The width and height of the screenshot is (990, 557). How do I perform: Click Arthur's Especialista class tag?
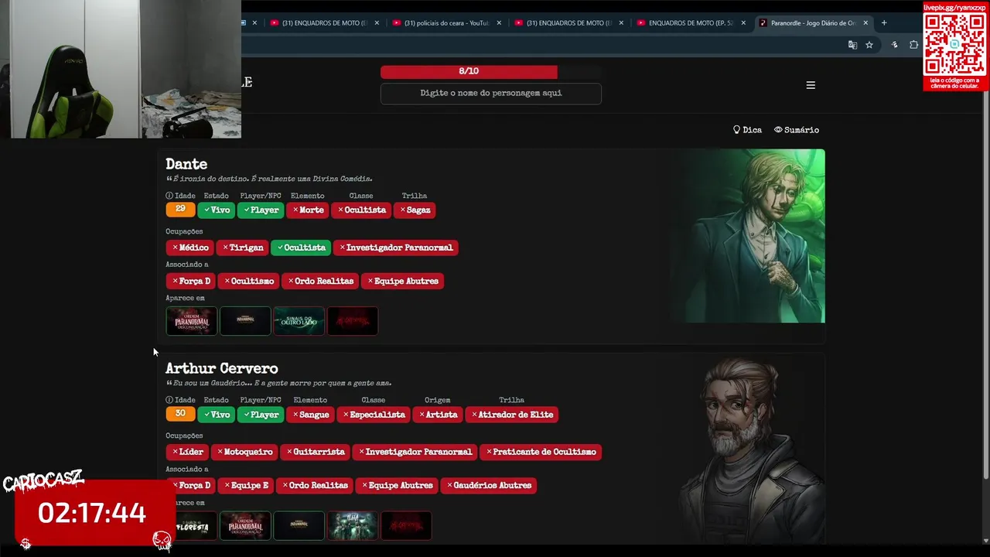click(374, 415)
